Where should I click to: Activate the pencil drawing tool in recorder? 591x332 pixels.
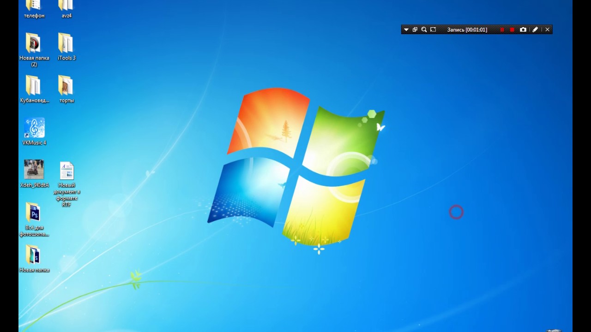(535, 30)
